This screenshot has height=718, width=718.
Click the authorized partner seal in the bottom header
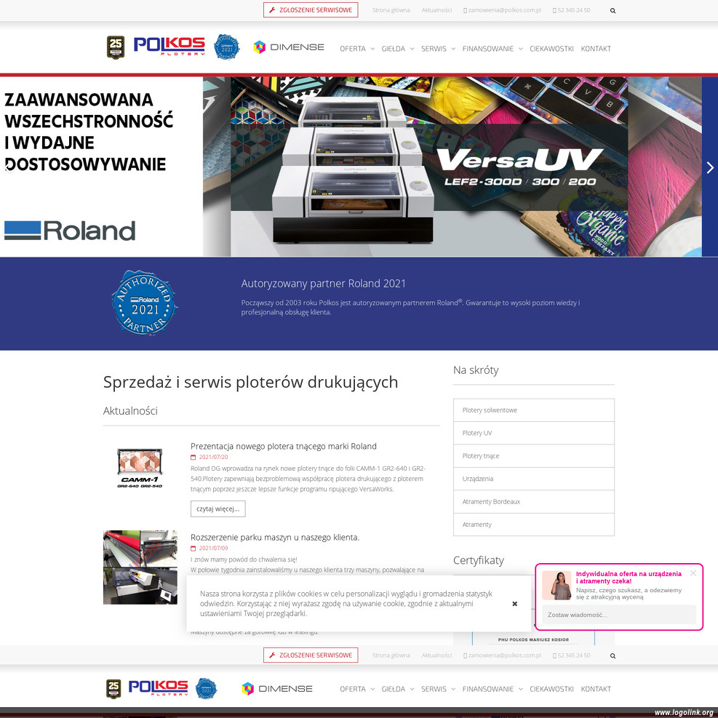(206, 688)
